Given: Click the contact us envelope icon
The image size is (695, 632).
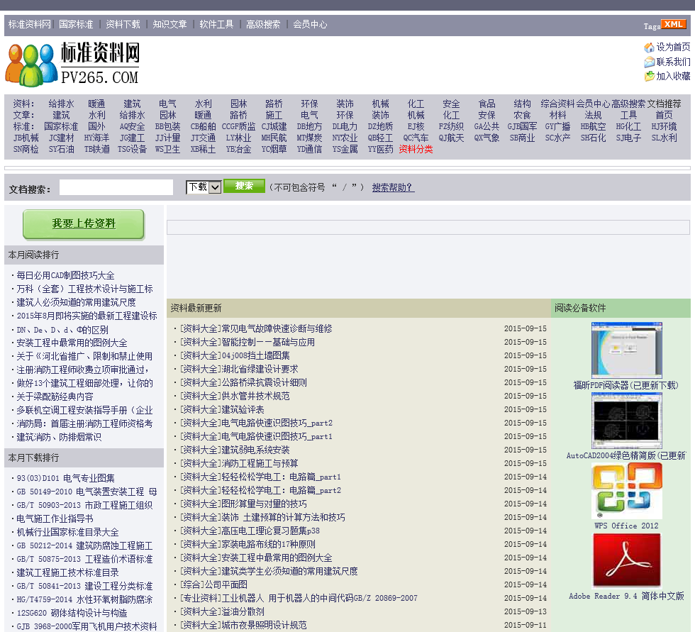Looking at the screenshot, I should tap(649, 62).
